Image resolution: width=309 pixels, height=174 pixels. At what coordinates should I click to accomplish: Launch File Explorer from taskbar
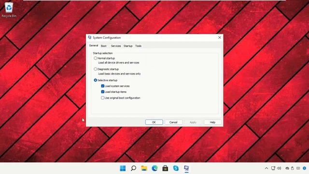click(x=144, y=168)
